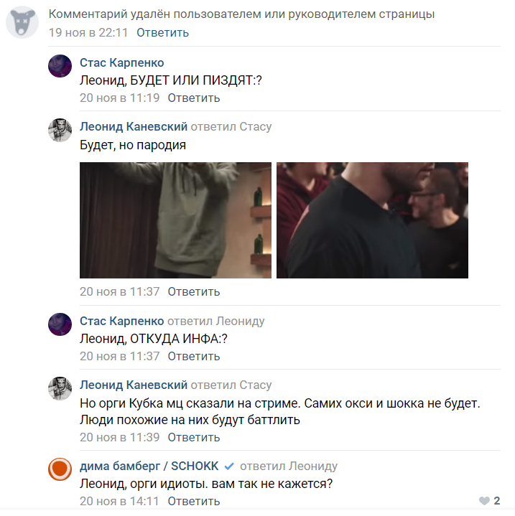Open the hoodie photo attachment
The width and height of the screenshot is (515, 516).
click(175, 220)
